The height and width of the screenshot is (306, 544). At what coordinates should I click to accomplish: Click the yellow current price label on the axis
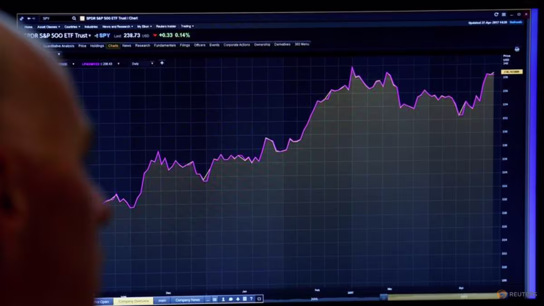[512, 72]
